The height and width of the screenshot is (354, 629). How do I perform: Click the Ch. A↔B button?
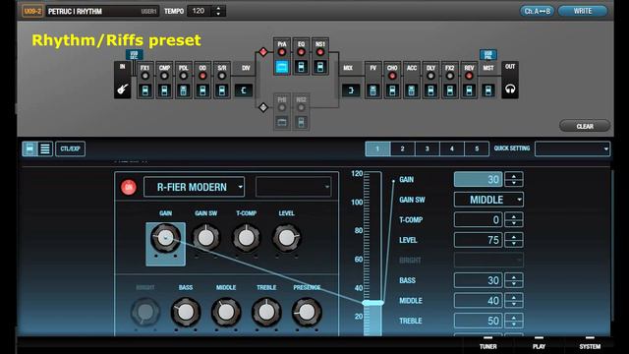538,11
